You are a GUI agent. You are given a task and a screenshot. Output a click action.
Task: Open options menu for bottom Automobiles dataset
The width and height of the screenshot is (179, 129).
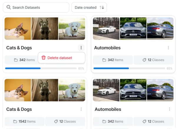pos(170,109)
